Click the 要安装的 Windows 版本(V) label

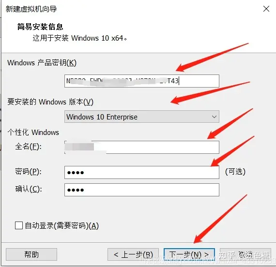[x=50, y=102]
